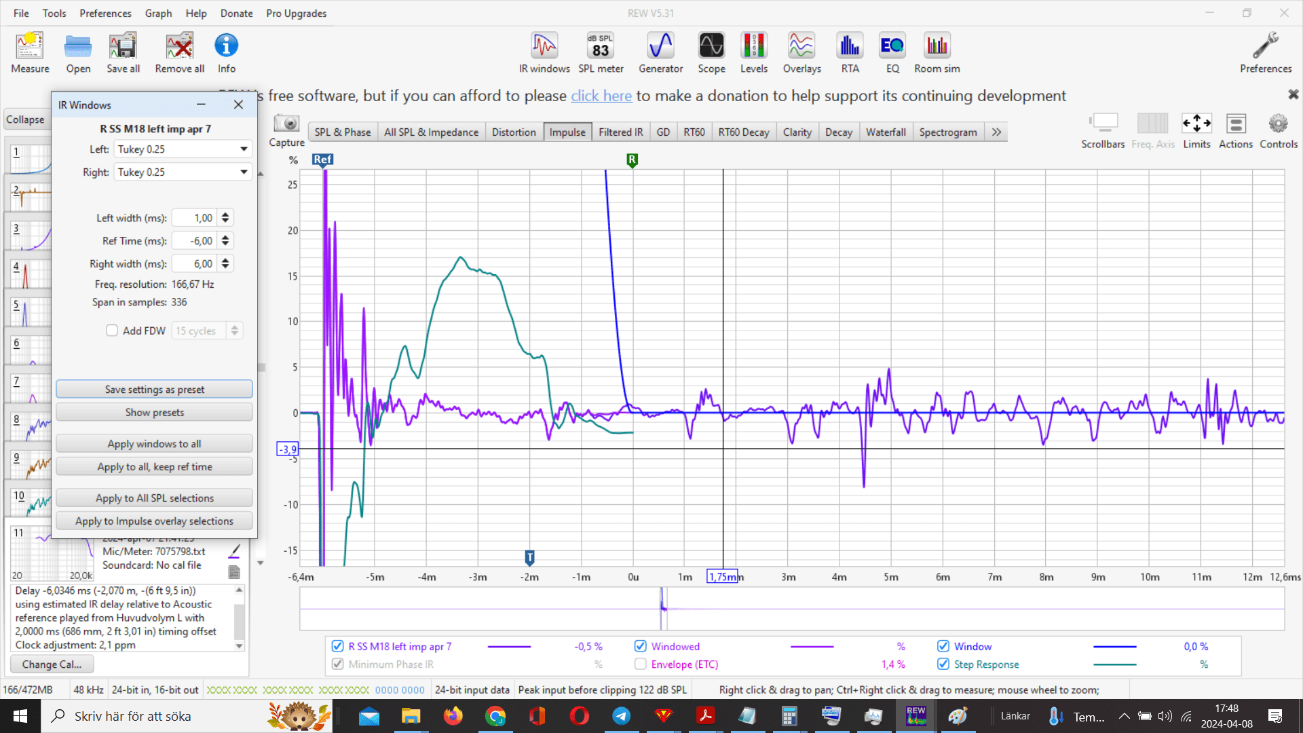Open Chrome from the taskbar
The image size is (1303, 733).
click(495, 716)
